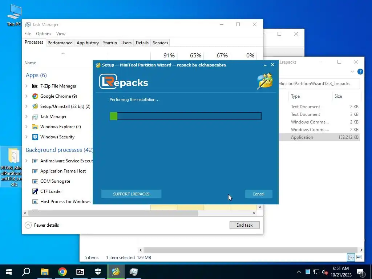Switch Explorer to large icons view
The image size is (372, 279).
tap(359, 257)
